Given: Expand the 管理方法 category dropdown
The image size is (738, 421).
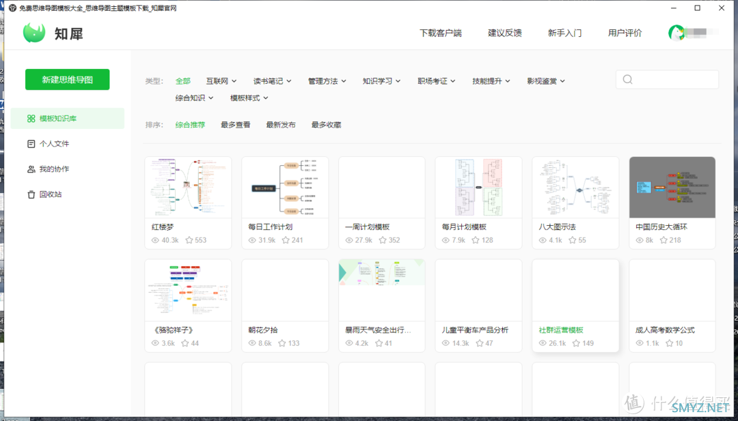Looking at the screenshot, I should point(327,81).
